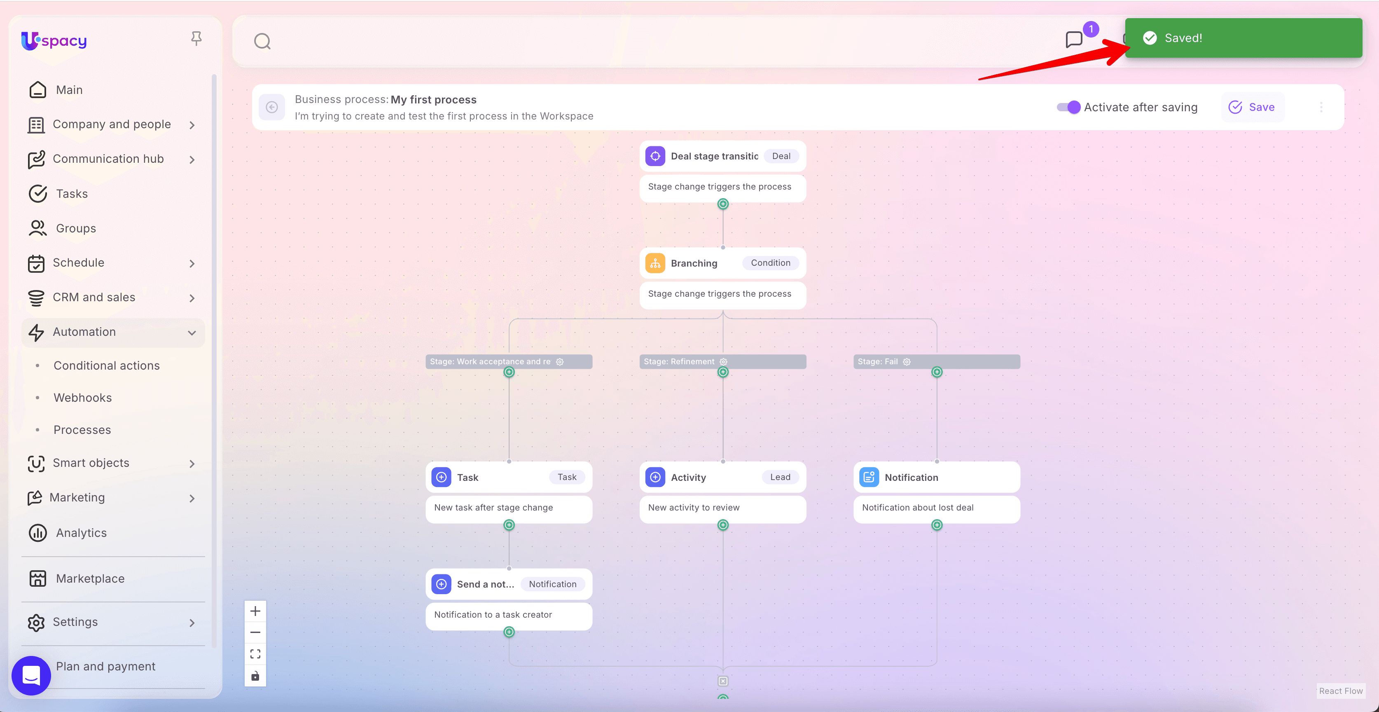Screen dimensions: 1379x712
Task: Open the search magnifier icon
Action: tap(262, 41)
